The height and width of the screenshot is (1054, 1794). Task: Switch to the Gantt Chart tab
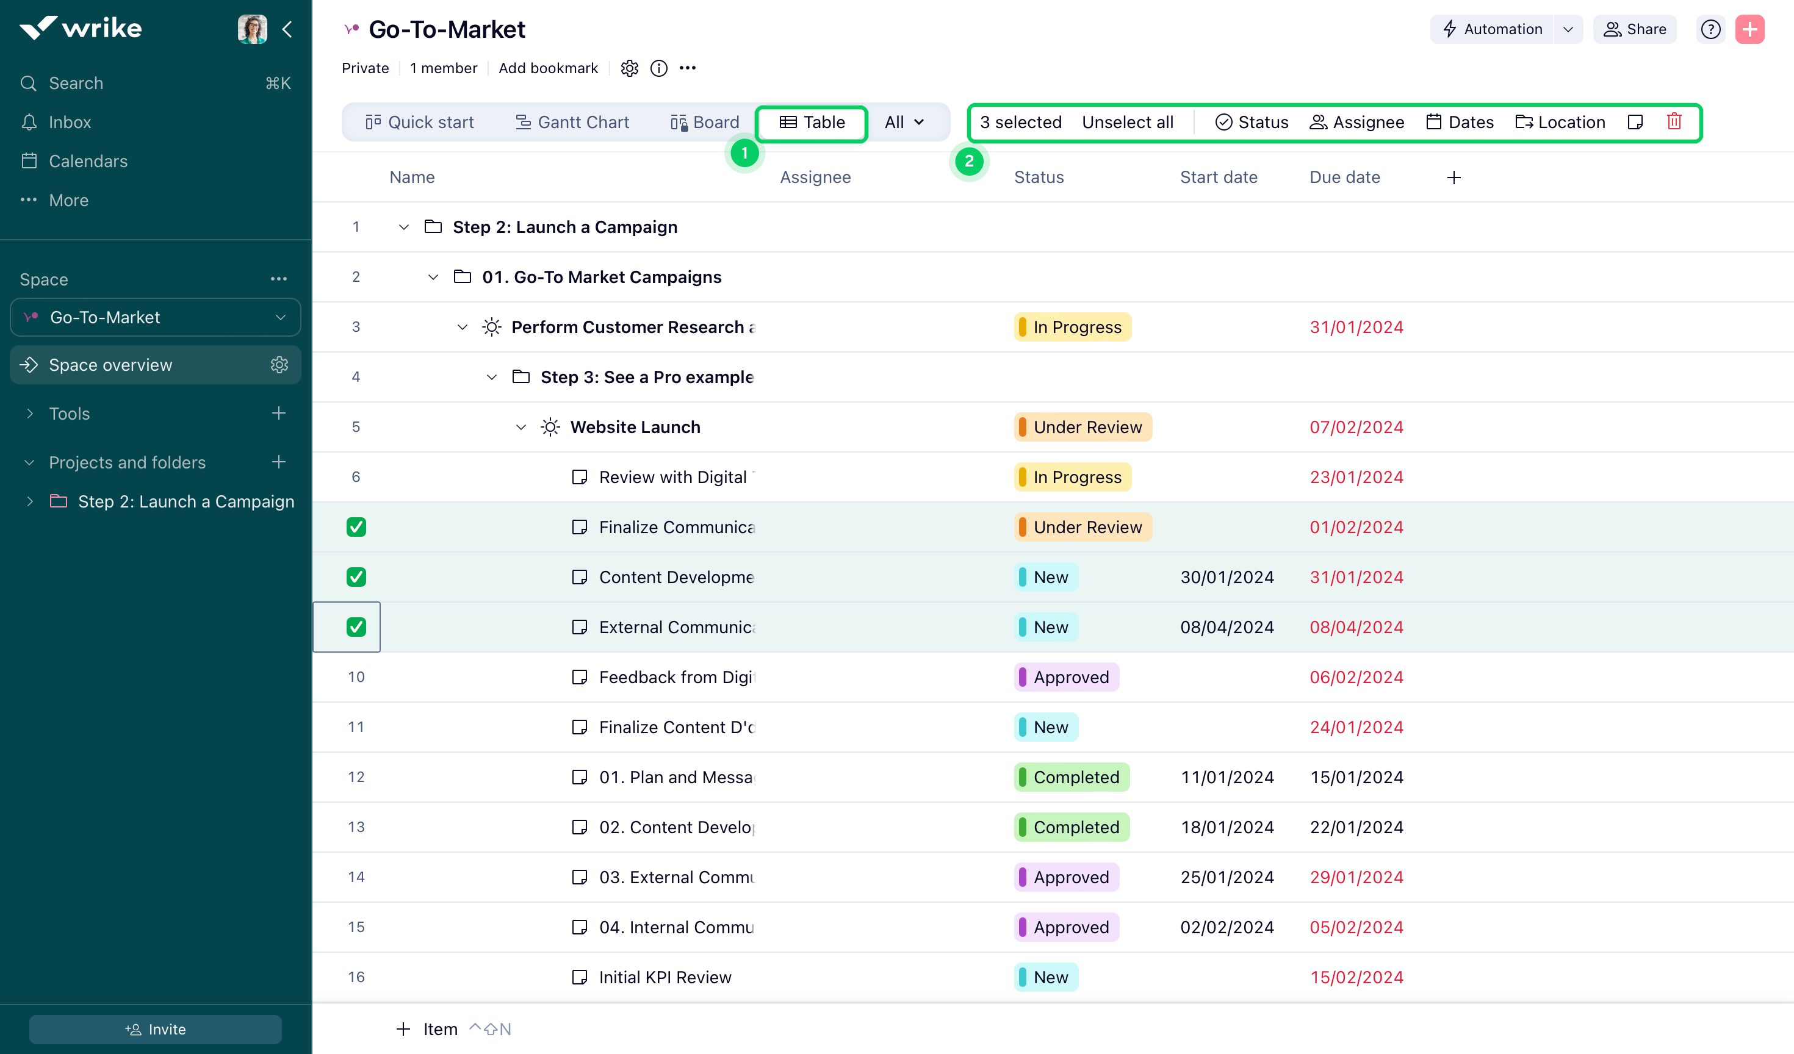(572, 123)
